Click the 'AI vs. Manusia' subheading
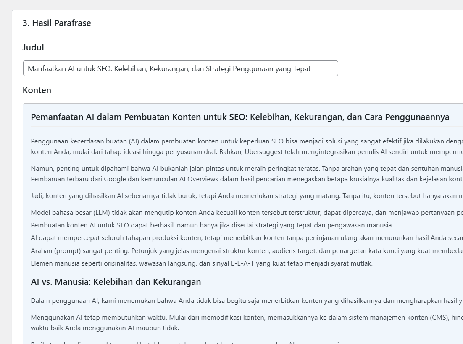This screenshot has width=463, height=344. 116,282
